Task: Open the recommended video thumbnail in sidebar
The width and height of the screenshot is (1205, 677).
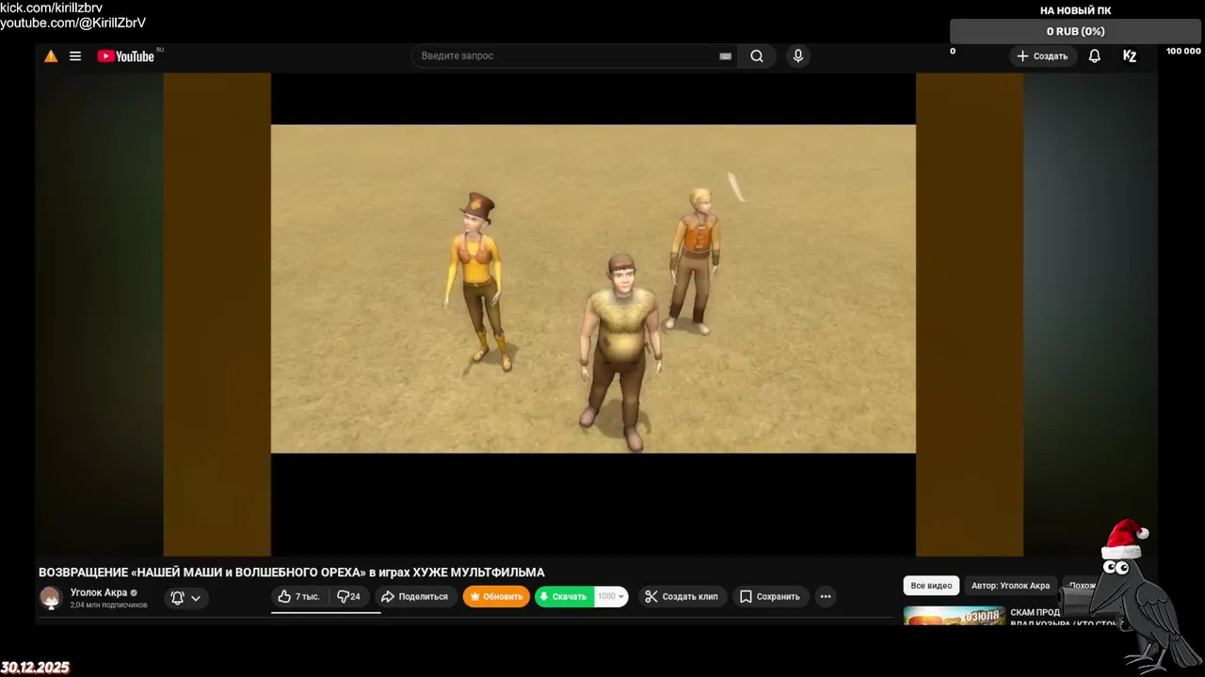Action: tap(954, 616)
